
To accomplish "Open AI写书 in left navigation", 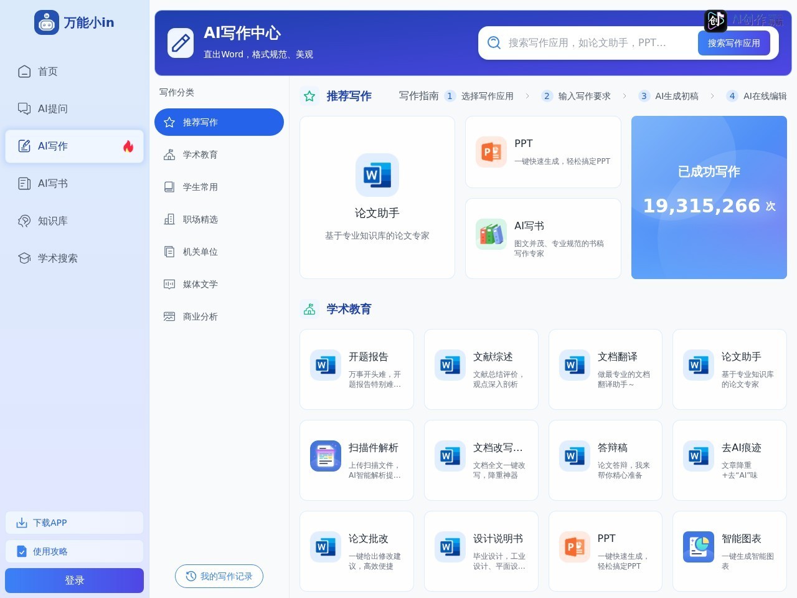I will click(75, 184).
